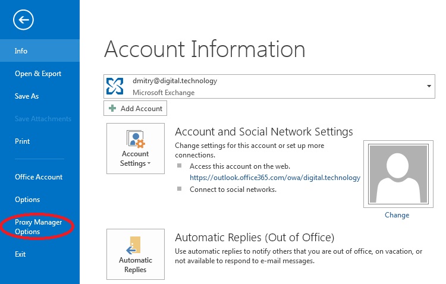The image size is (446, 284).
Task: Click the Change link under profile photo
Action: click(x=397, y=215)
